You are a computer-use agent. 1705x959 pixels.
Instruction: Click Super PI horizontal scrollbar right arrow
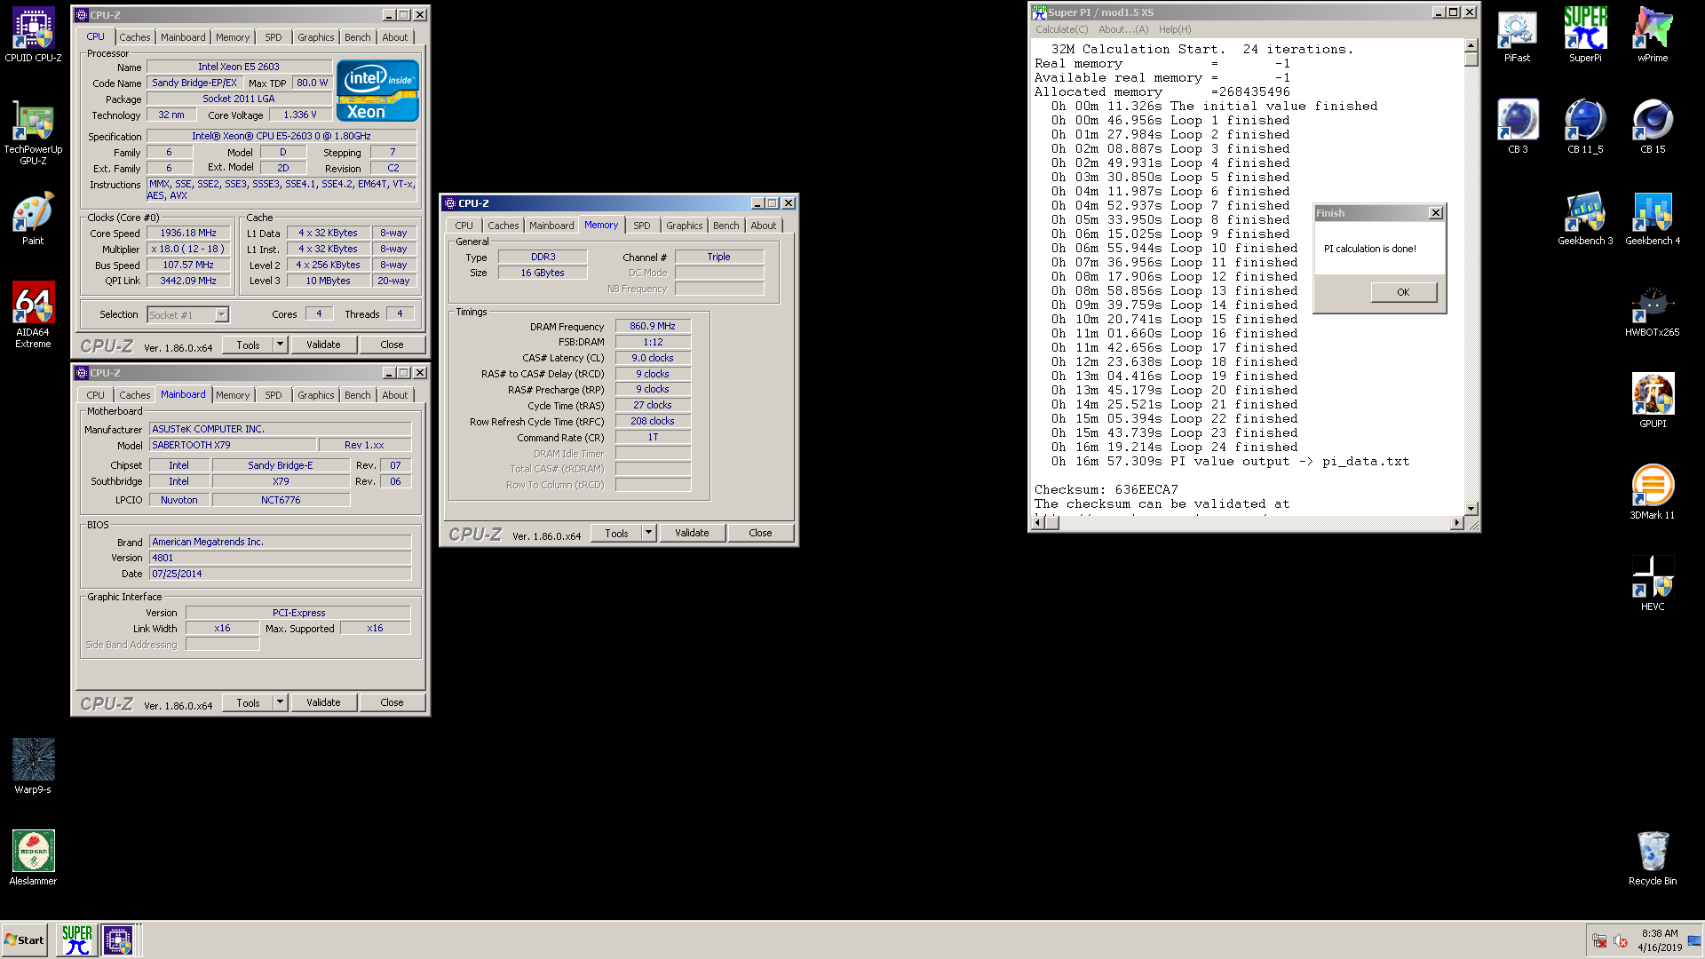click(x=1456, y=523)
